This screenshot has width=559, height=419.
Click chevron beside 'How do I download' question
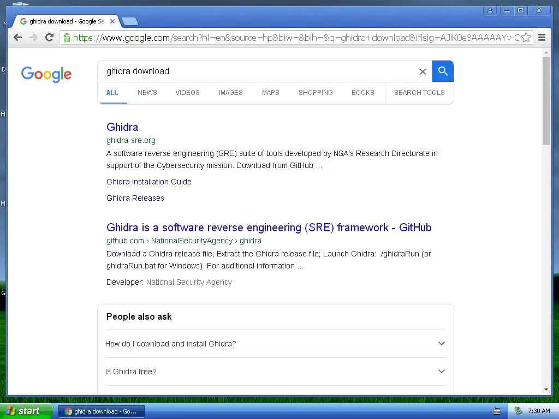click(x=441, y=344)
